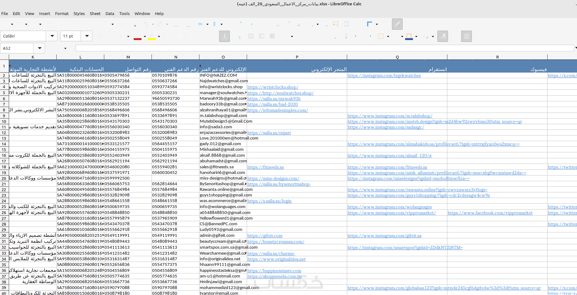Run the spelling check icon
Viewport: 577px width, 295px height.
tap(188, 24)
